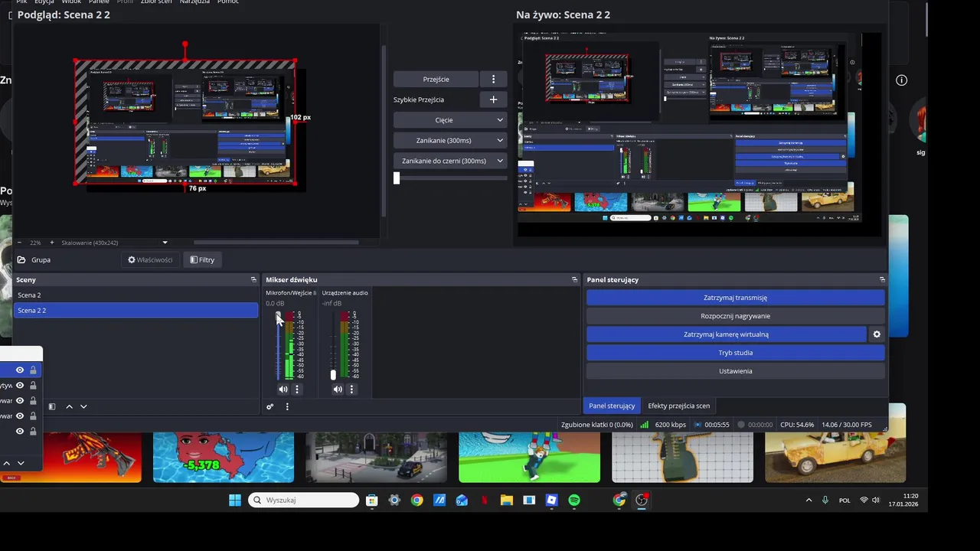Click Rozpocznij nagrywanie button
Viewport: 980px width, 551px height.
[x=735, y=316]
